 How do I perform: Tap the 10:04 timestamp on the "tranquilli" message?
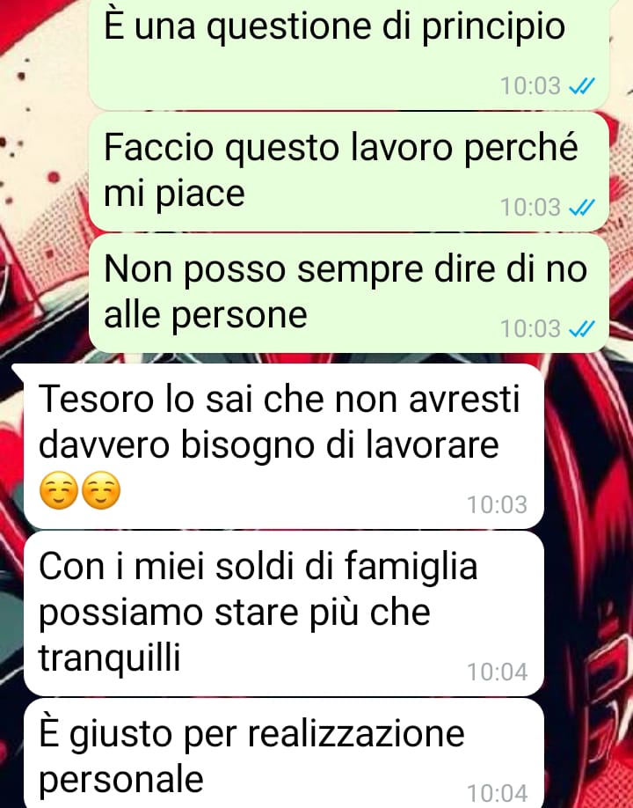pos(497,672)
